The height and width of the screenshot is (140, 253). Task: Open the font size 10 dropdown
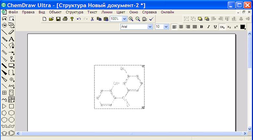[x=166, y=27]
